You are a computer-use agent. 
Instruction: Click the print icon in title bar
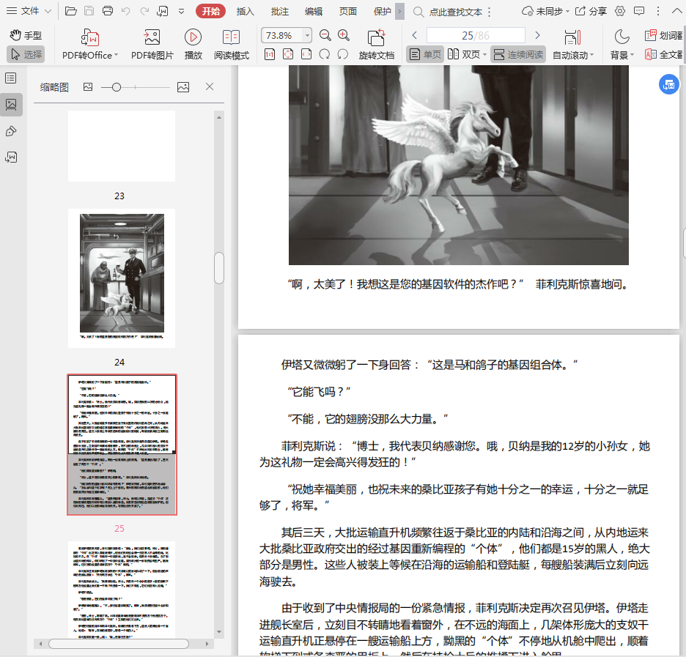(x=108, y=11)
